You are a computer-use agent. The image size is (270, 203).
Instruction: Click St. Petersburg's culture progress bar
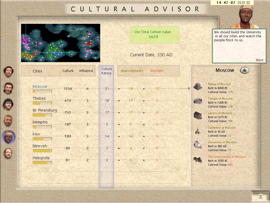tap(42, 115)
